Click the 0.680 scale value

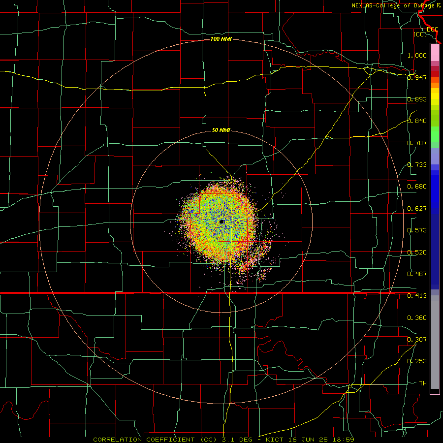pos(417,187)
